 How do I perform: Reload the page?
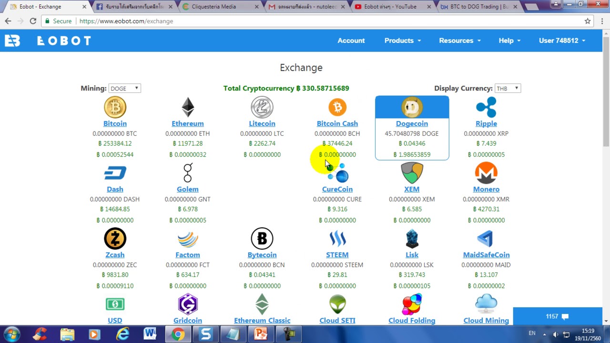click(x=33, y=21)
